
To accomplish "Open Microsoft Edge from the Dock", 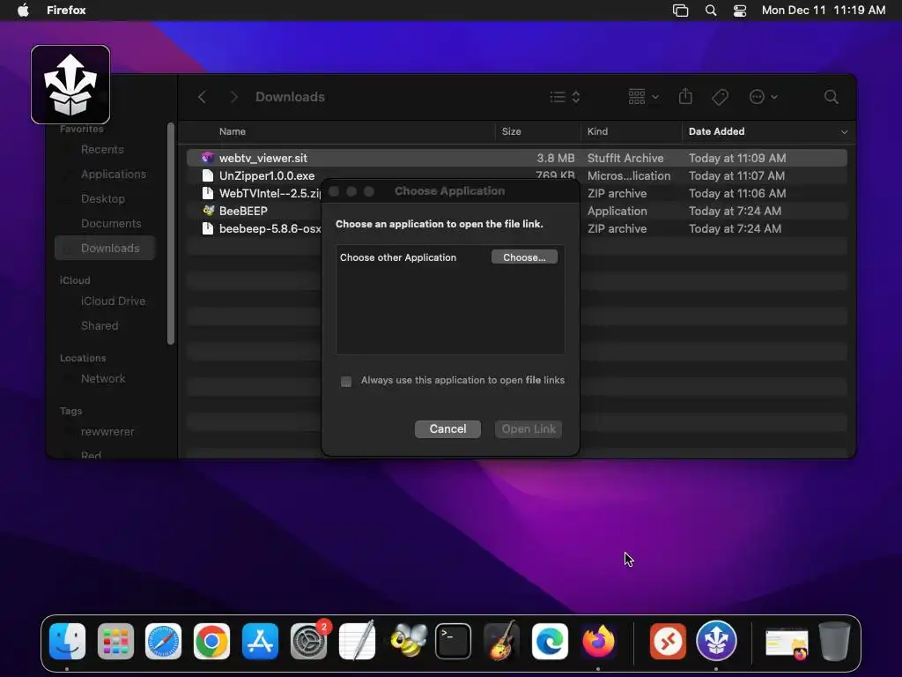I will pyautogui.click(x=550, y=641).
